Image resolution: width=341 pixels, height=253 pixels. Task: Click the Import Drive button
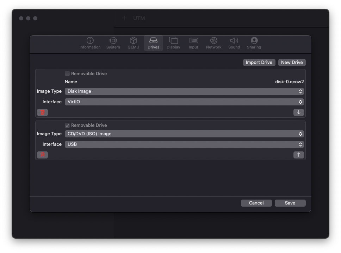259,63
